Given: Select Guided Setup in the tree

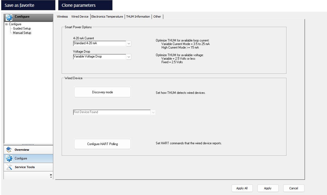Looking at the screenshot, I should 22,28.
